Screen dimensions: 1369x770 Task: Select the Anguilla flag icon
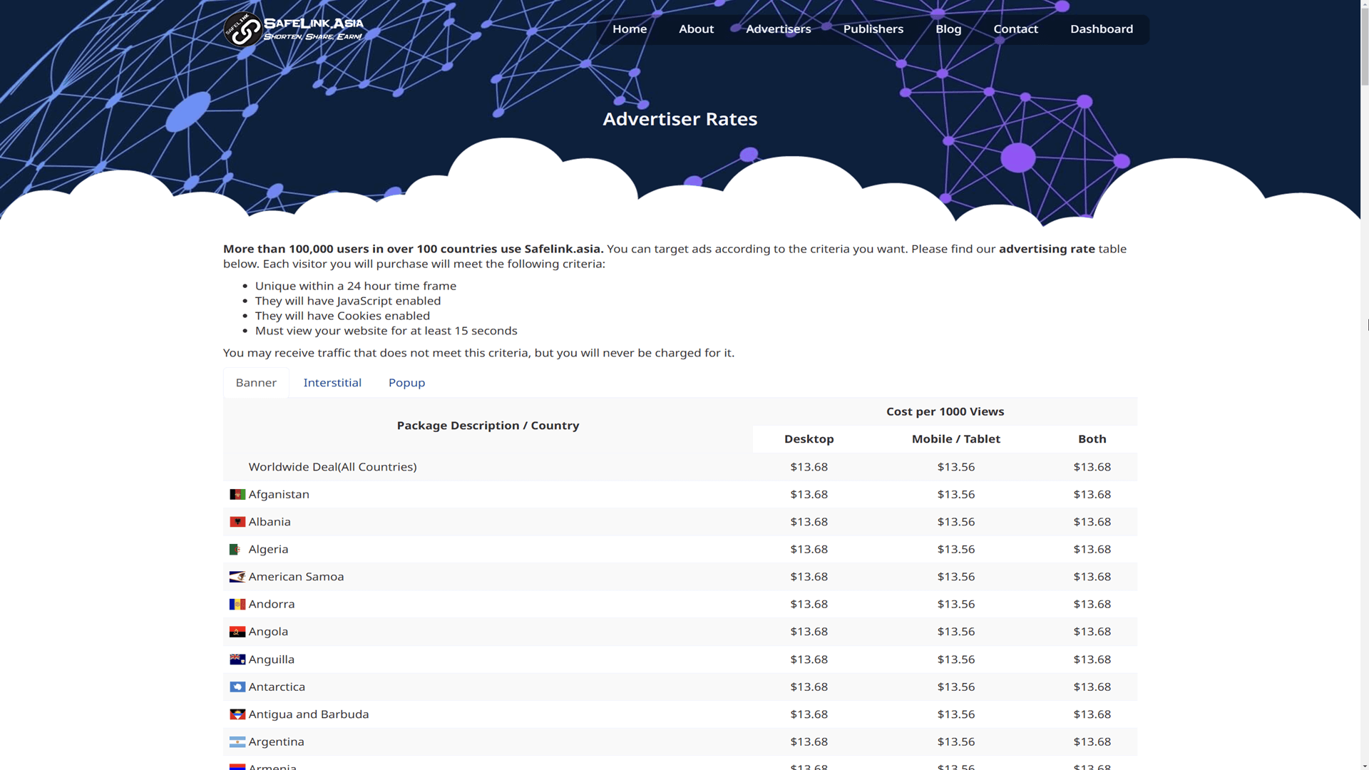click(237, 659)
